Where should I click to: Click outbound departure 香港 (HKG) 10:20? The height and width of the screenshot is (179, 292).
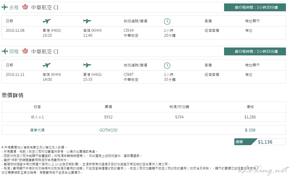click(52, 33)
